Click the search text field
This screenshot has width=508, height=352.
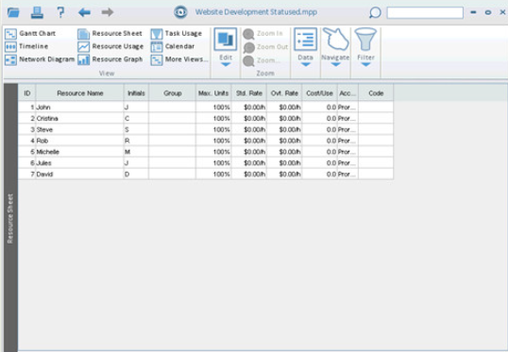click(425, 13)
